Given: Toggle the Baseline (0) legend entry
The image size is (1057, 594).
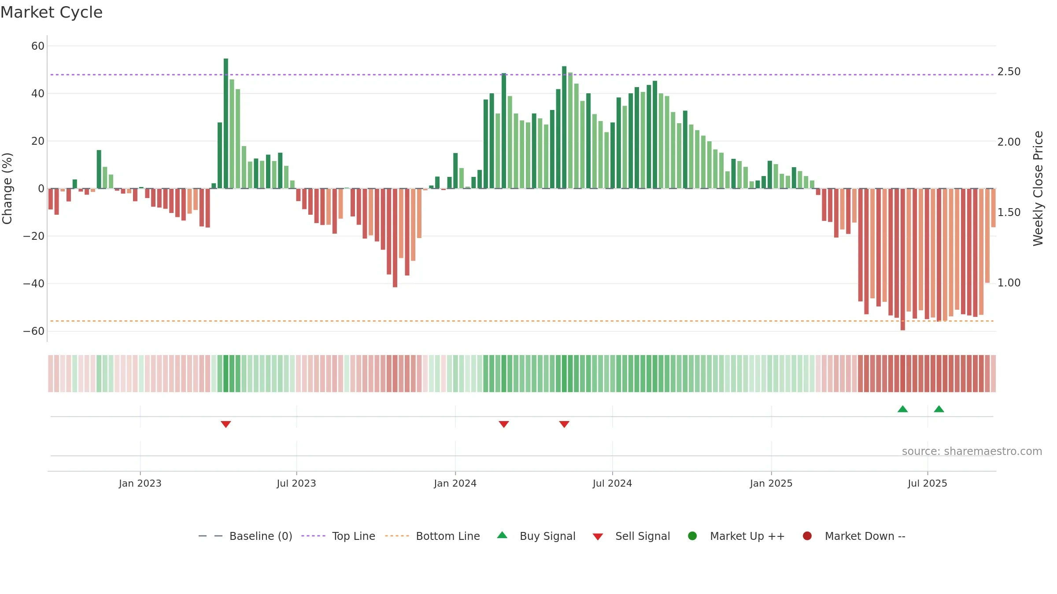Looking at the screenshot, I should point(245,536).
